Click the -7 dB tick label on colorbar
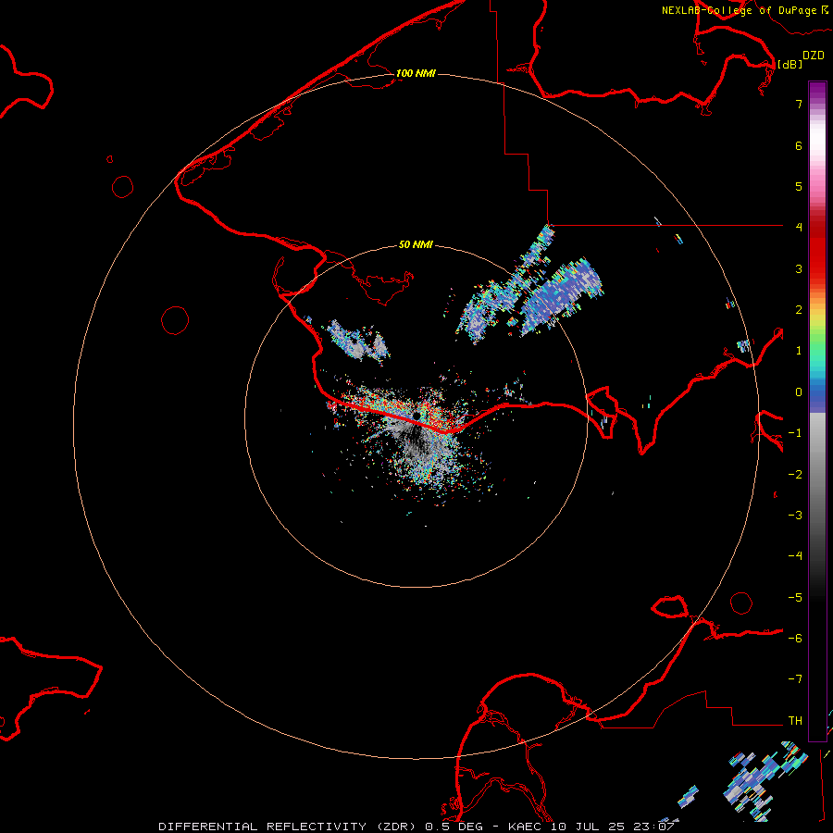 (795, 679)
